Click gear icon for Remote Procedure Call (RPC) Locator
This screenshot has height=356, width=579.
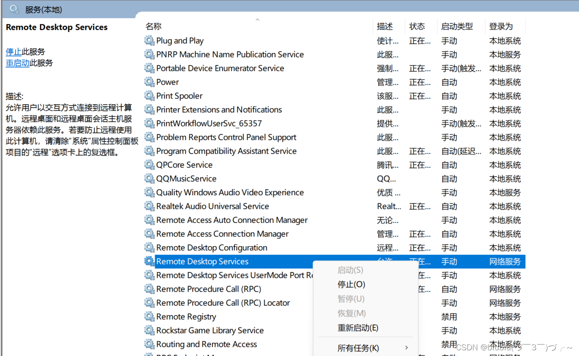(x=149, y=303)
